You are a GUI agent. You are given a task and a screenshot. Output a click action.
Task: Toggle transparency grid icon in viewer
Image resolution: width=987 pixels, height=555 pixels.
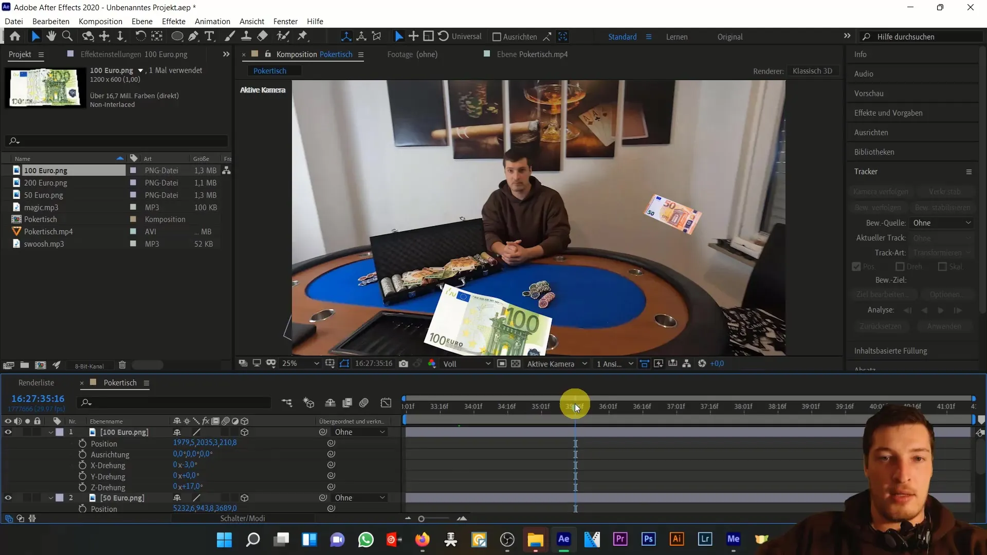click(x=516, y=364)
